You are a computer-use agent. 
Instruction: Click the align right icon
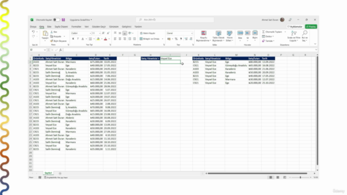[x=125, y=39]
